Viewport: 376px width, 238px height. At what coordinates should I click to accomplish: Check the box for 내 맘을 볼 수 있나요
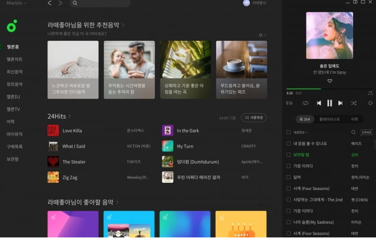[x=288, y=143]
